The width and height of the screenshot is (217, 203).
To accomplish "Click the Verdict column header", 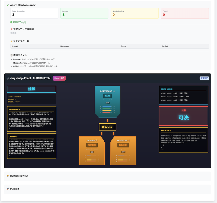I will [x=165, y=46].
